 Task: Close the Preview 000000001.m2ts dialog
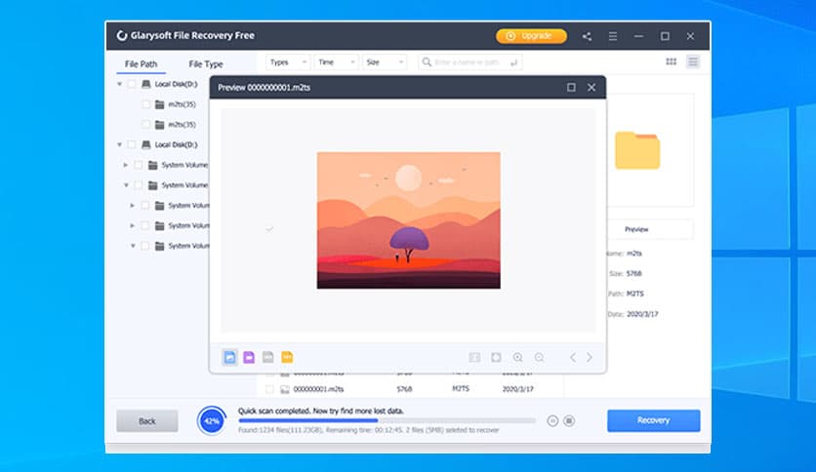(x=592, y=88)
